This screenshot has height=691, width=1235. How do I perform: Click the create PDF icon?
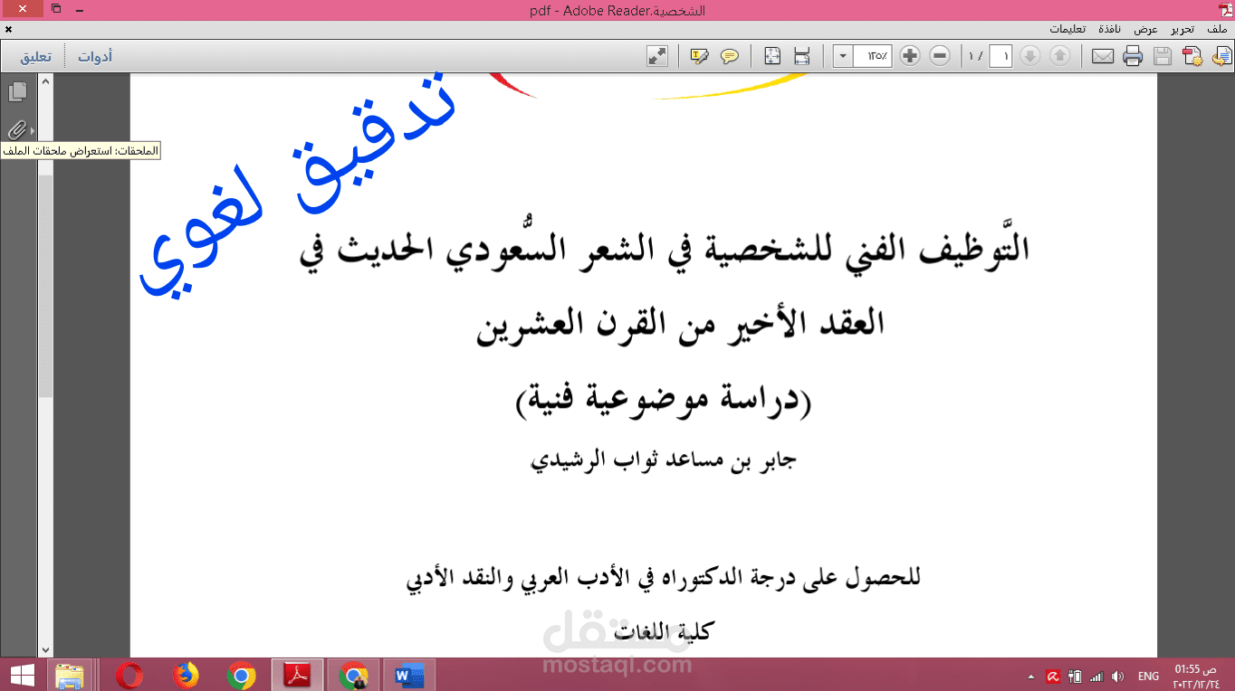tap(1192, 56)
